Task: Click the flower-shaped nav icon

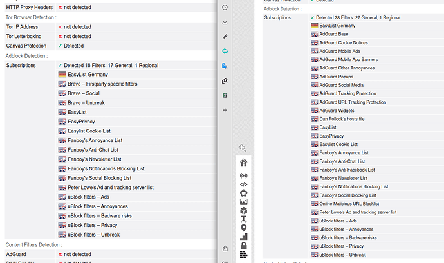Action: click(243, 193)
